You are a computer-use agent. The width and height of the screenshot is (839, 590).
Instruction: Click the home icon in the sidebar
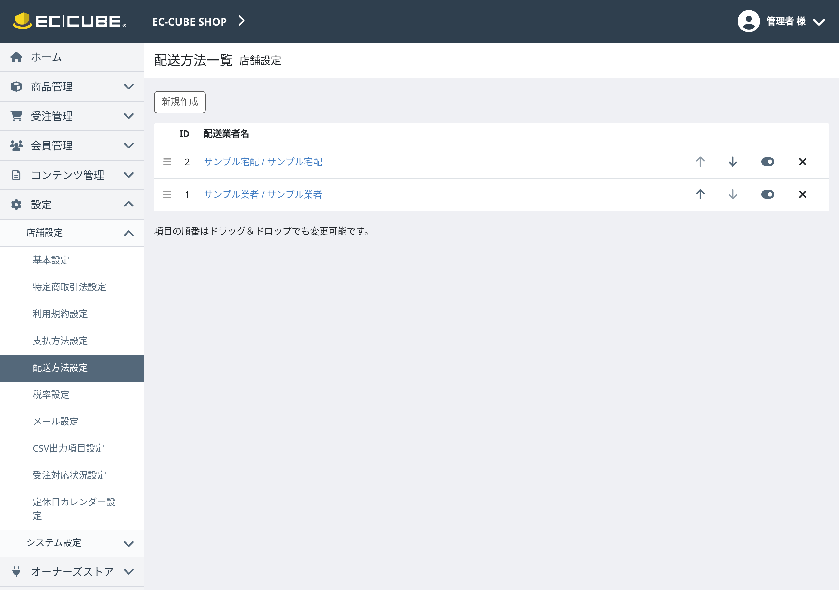[x=16, y=57]
